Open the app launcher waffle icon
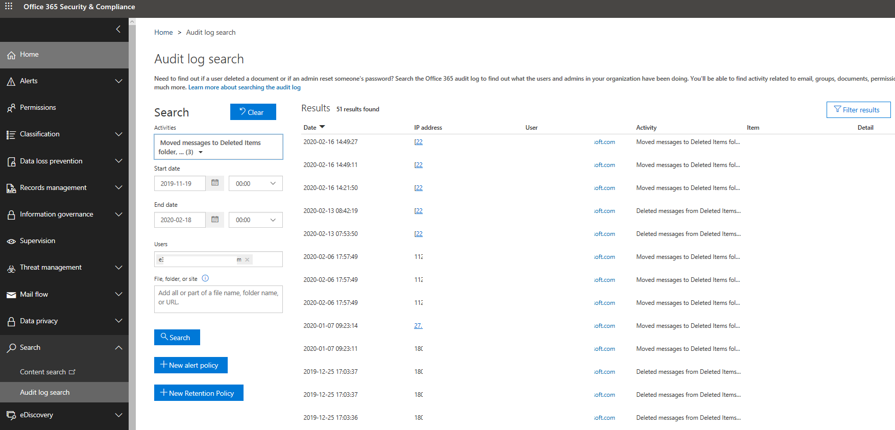The width and height of the screenshot is (895, 430). coord(9,6)
